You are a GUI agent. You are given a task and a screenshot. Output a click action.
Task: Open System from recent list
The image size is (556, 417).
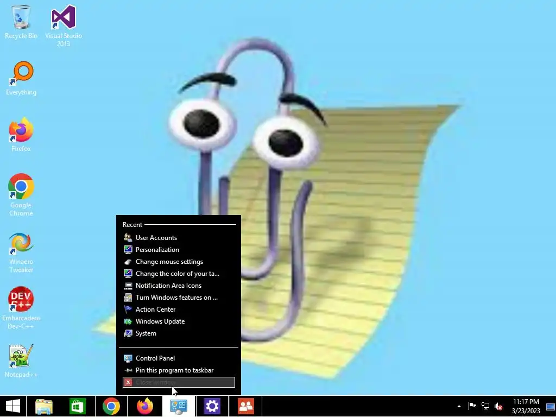179,333
